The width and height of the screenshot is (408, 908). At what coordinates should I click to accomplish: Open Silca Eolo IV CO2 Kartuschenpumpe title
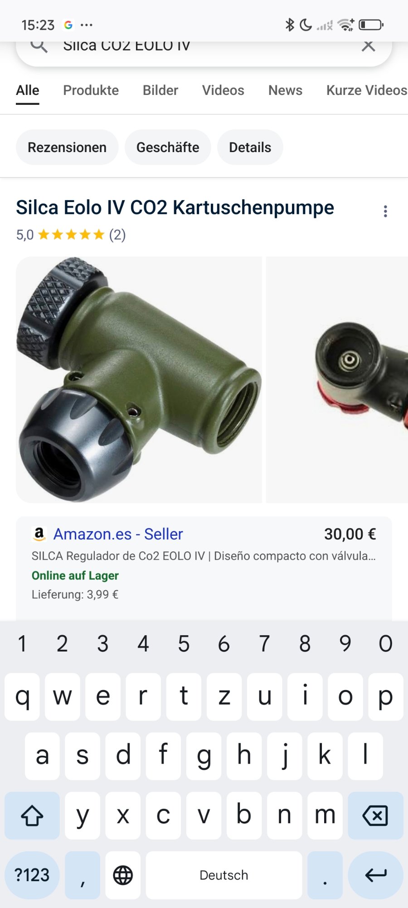tap(175, 207)
